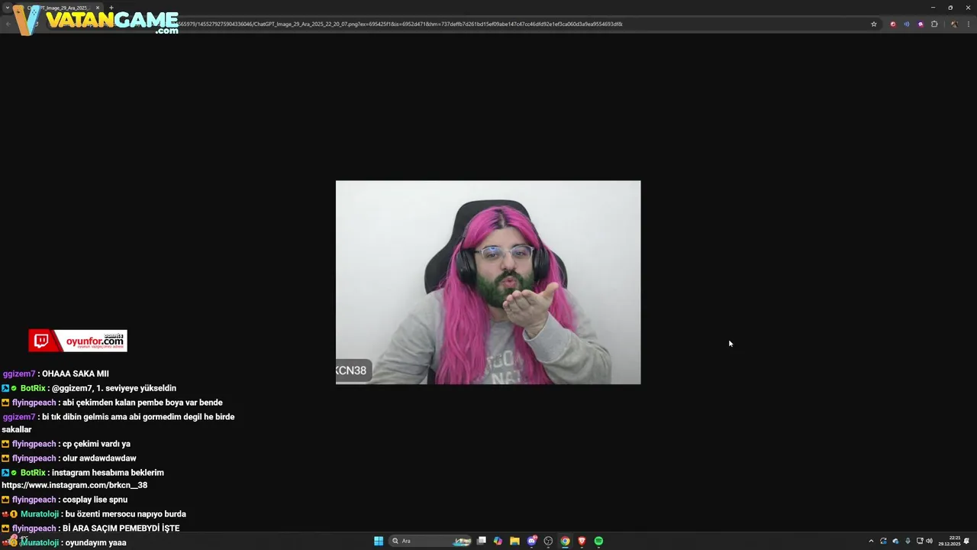Open the tab search dropdown arrow
Screen dimensions: 977x550
pos(7,8)
